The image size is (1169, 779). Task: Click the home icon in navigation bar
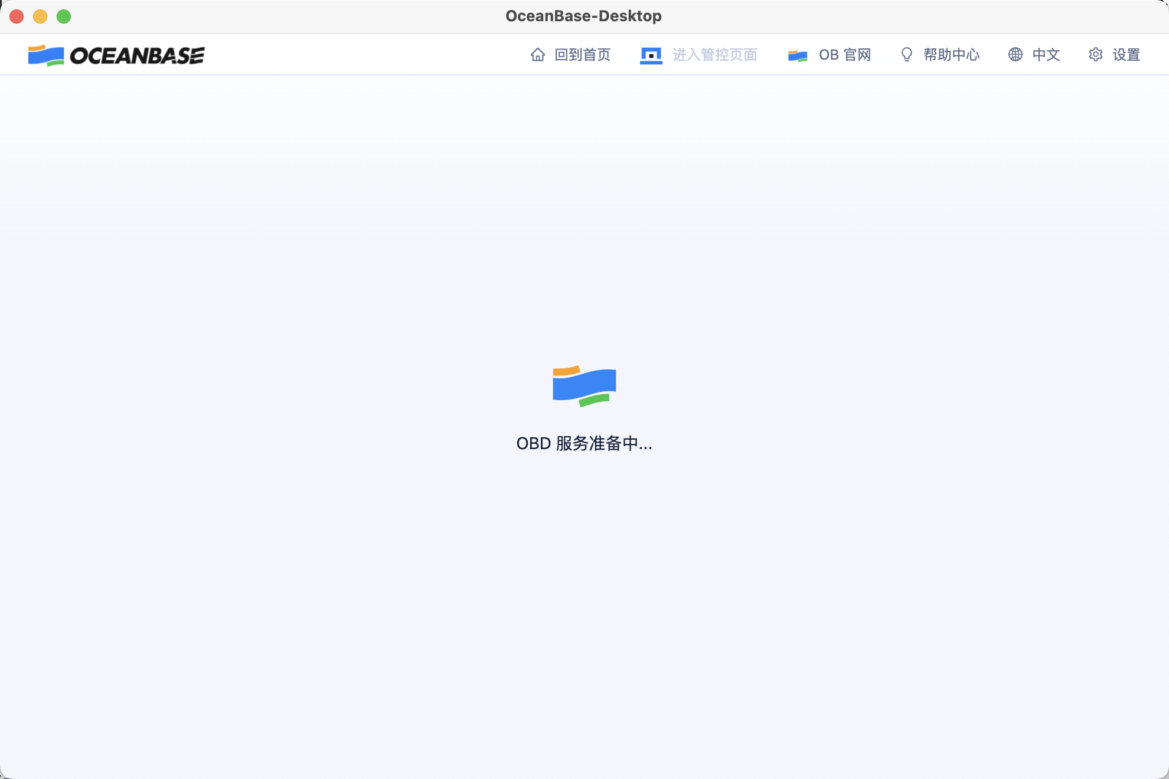click(537, 55)
